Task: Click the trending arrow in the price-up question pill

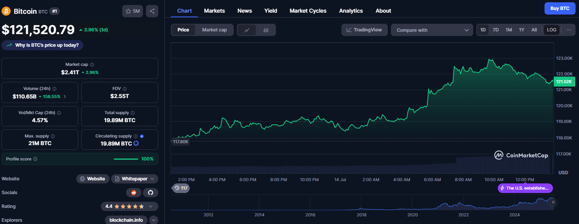Action: coord(9,45)
